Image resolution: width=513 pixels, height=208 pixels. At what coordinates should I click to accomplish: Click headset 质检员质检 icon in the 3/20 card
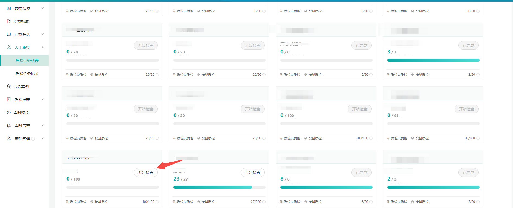[x=388, y=75]
